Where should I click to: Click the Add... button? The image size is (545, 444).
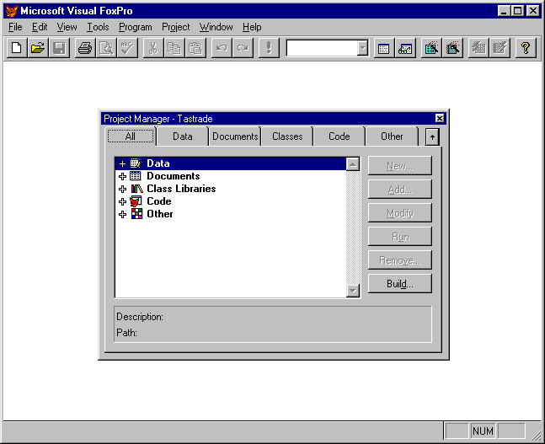400,190
